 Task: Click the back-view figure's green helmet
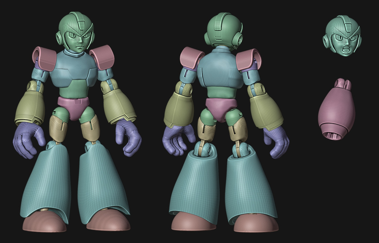point(223,31)
